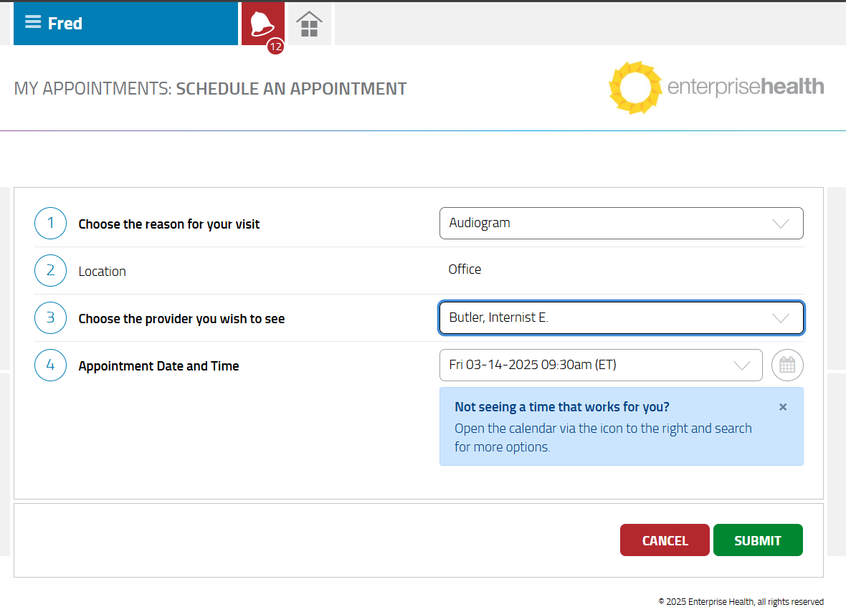Viewport: 846px width, 612px height.
Task: Open the hamburger menu next to Fred
Action: [33, 22]
